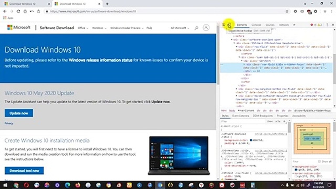The height and width of the screenshot is (189, 336).
Task: Click the search magnifier icon on Microsoft site
Action: 196,28
